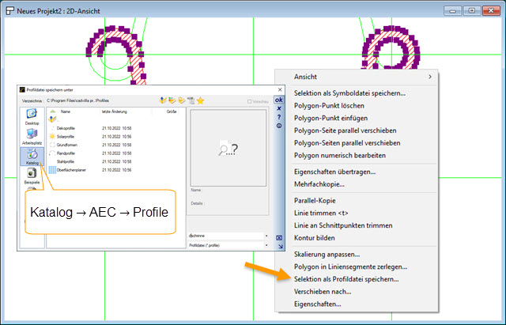
Task: Click the help question mark icon
Action: [278, 117]
